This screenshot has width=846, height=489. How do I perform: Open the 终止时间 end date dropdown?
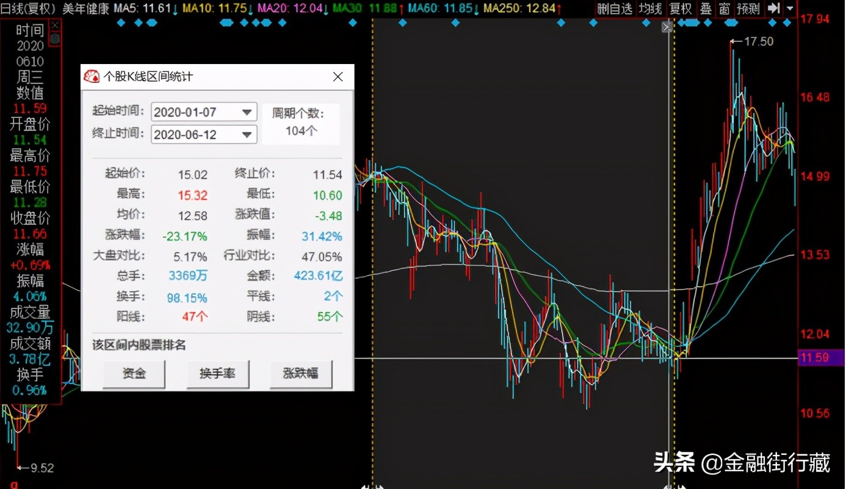coord(245,135)
